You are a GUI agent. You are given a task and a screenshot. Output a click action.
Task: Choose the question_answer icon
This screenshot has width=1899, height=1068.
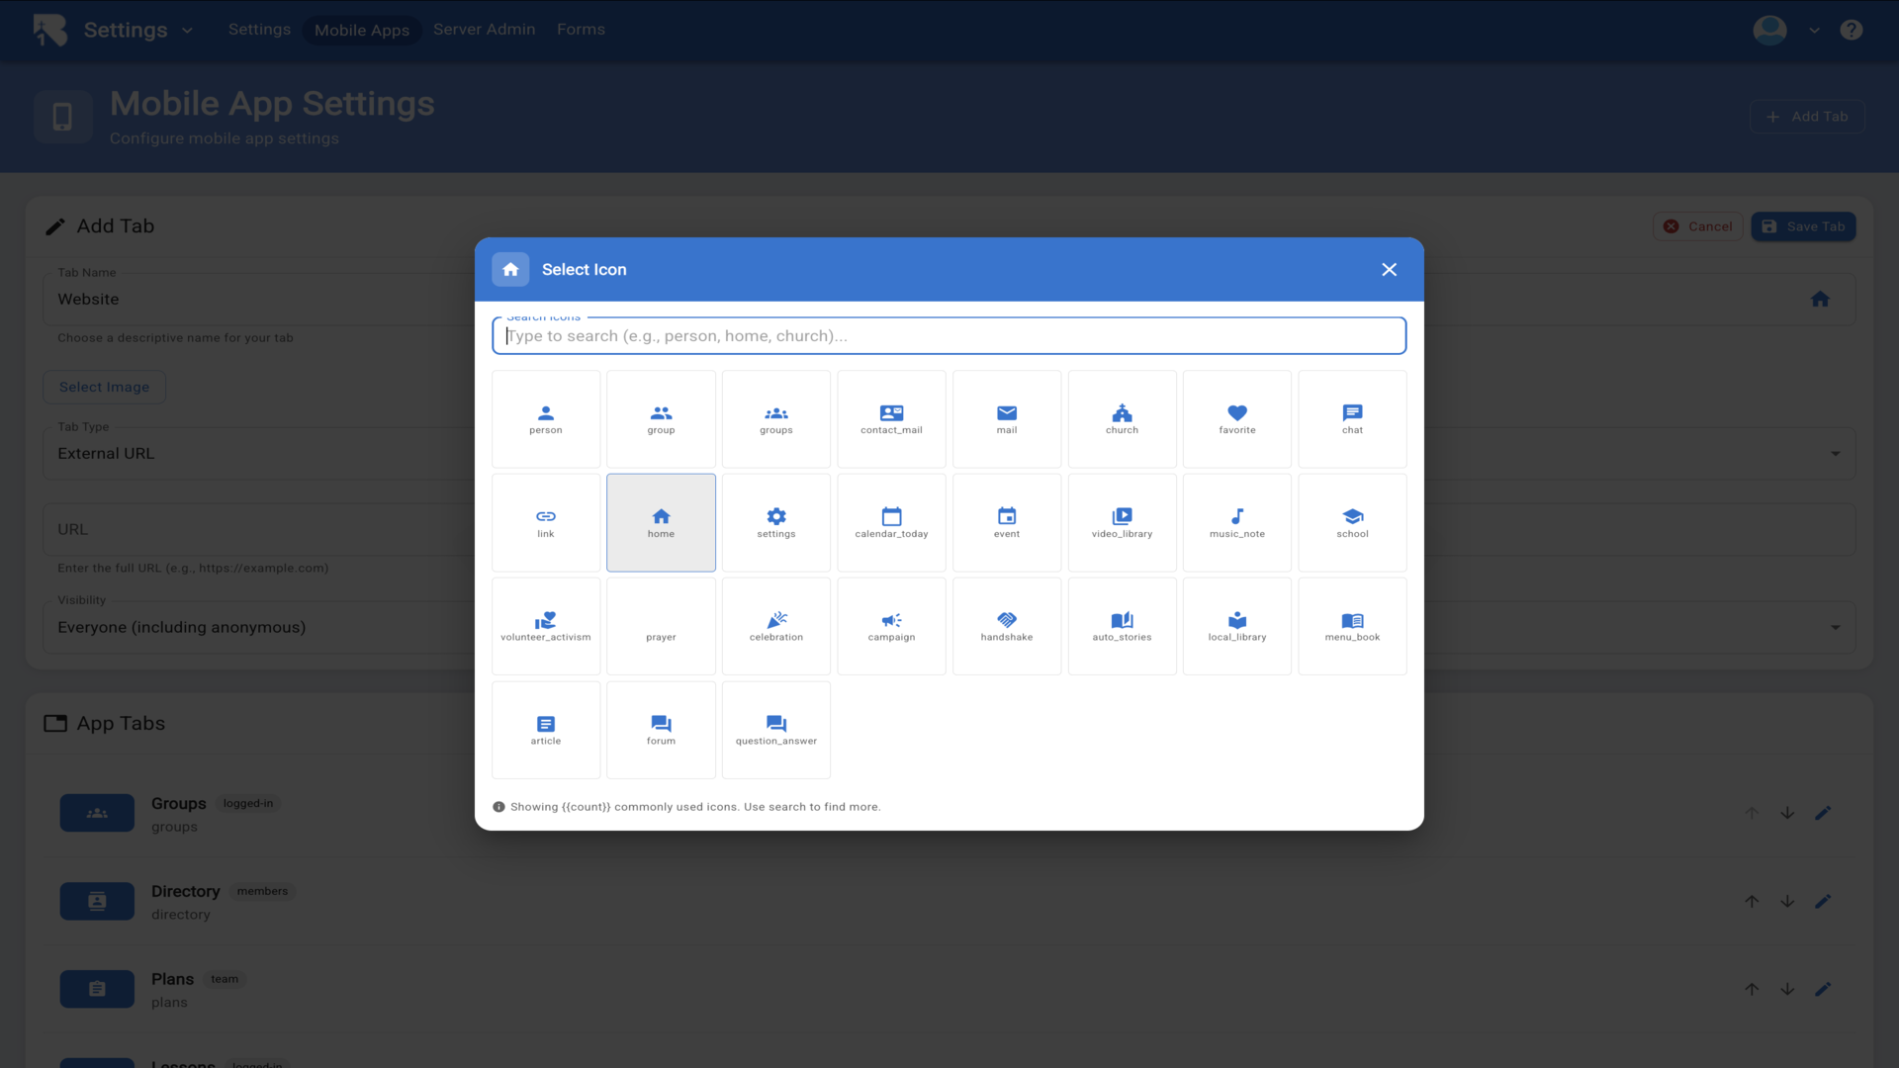[x=775, y=730]
